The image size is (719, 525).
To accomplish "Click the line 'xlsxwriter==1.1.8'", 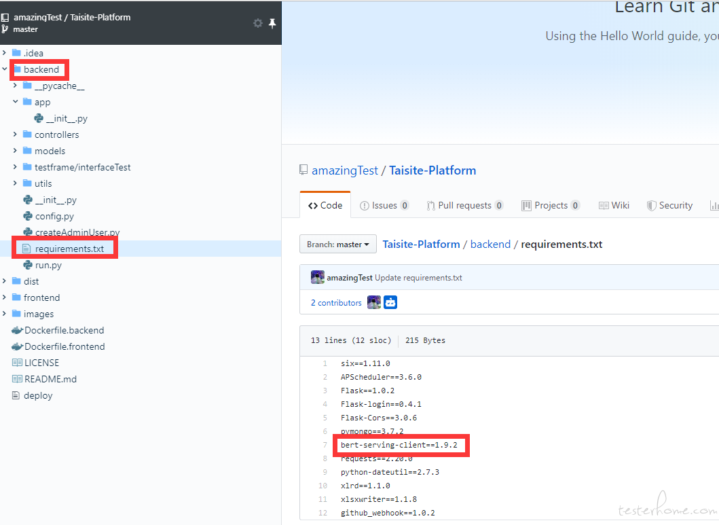I will (x=379, y=499).
